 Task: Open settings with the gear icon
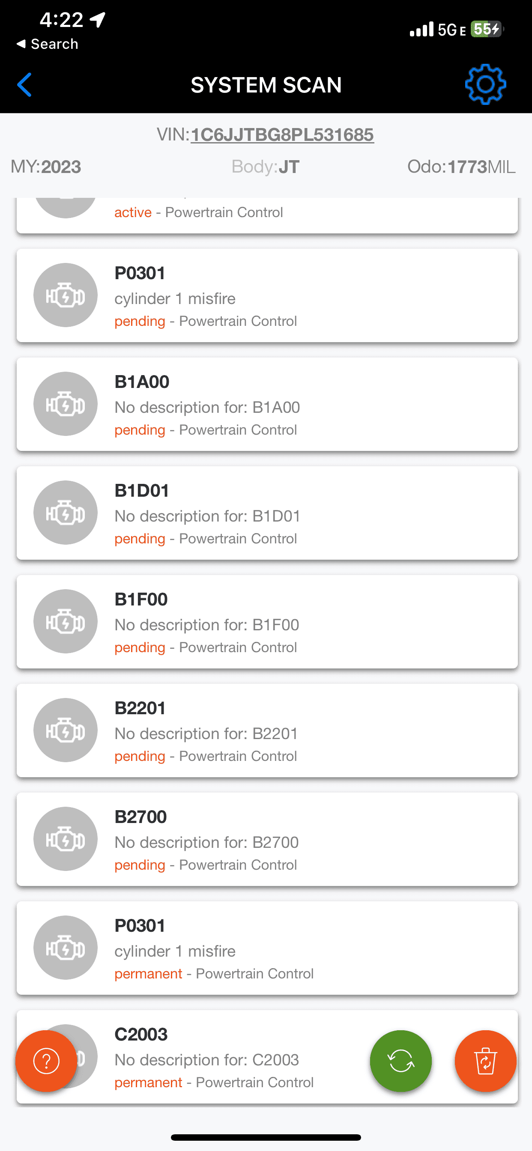pos(485,84)
